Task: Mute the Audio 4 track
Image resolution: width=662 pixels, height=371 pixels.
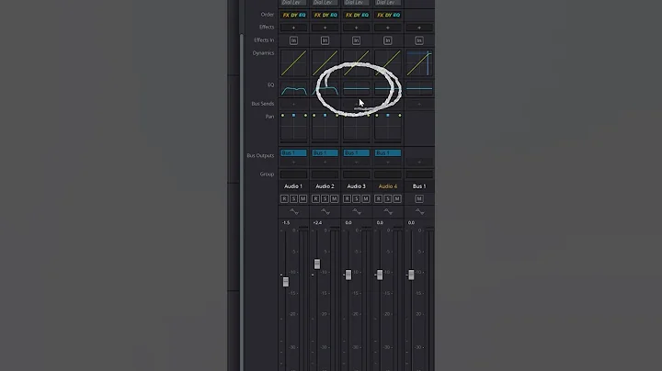Action: [x=397, y=198]
